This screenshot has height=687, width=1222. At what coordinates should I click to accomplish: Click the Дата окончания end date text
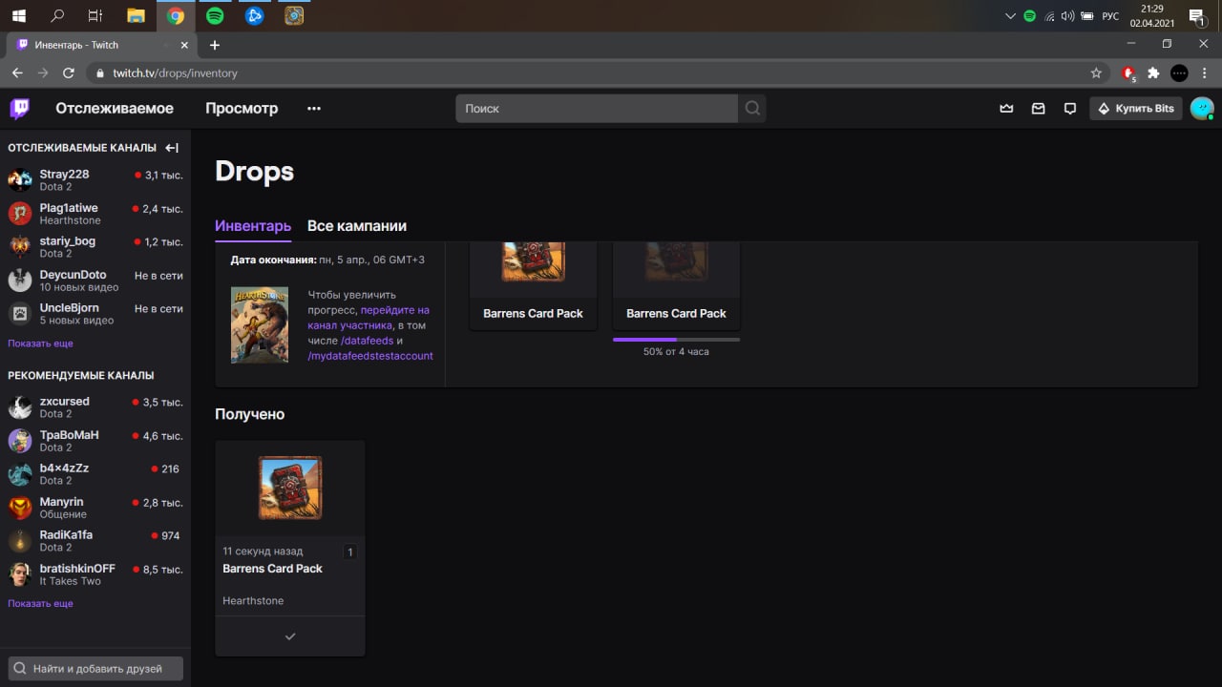tap(327, 260)
